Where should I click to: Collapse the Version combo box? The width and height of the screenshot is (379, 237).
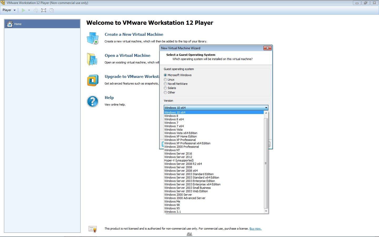click(x=266, y=108)
